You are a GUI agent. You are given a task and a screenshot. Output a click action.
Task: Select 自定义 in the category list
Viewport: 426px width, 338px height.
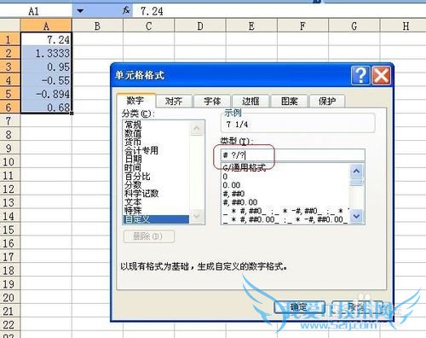pos(156,219)
